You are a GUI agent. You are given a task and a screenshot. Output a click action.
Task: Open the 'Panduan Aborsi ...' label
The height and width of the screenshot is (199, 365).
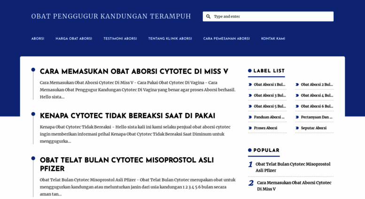pos(269,117)
